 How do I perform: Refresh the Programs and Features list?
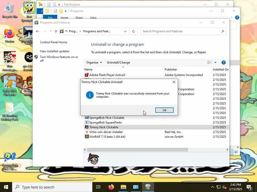[134, 31]
